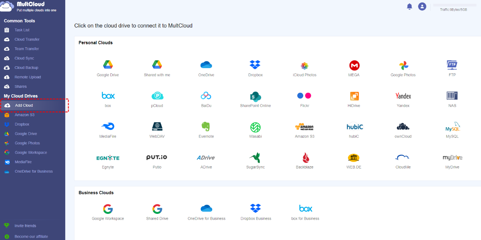Add Google Workspace business cloud

pos(108,212)
